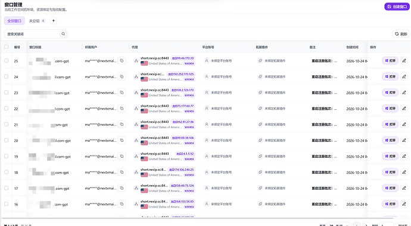Viewport: 411px width, 226px height.
Task: Click the platform account icon in row 21
Action: coord(207,124)
